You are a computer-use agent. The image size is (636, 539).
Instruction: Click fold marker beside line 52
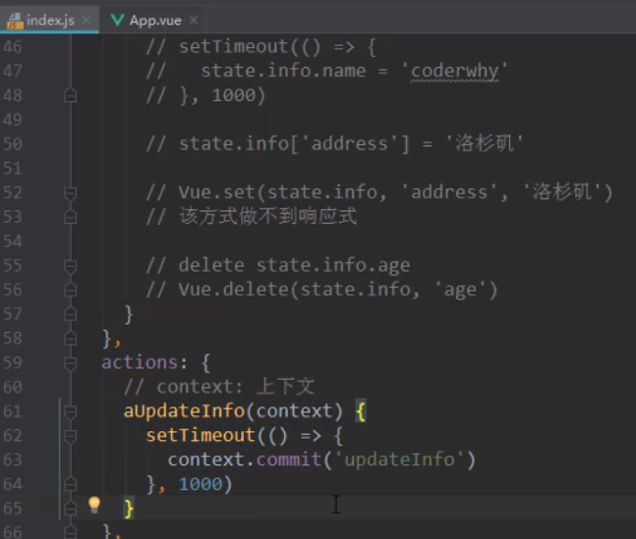(x=70, y=192)
